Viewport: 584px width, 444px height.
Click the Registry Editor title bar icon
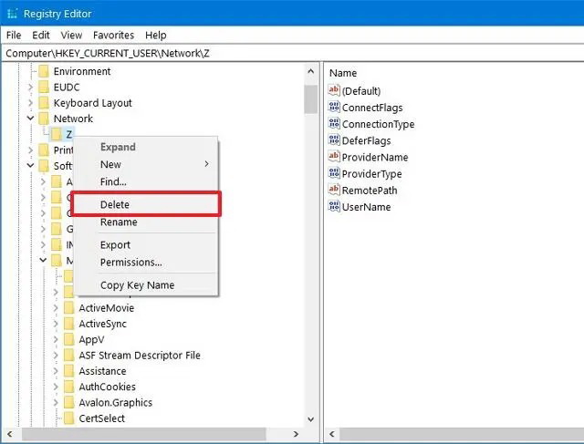click(12, 14)
